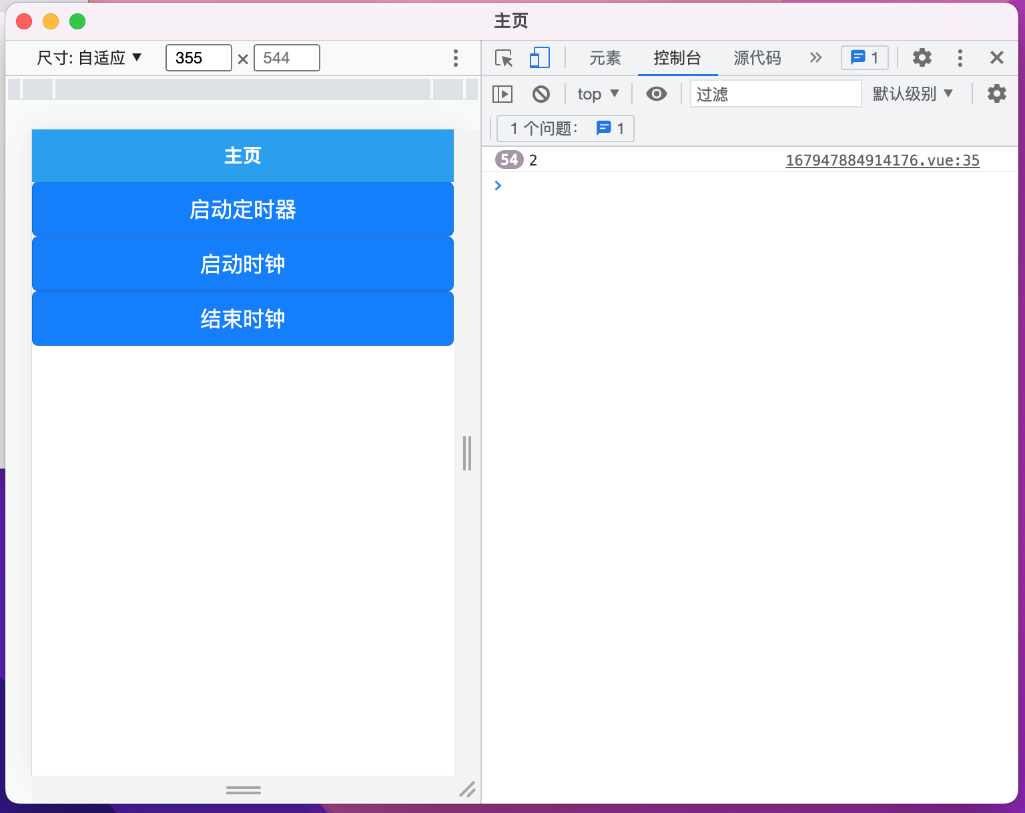Click the repeat count badge 54
This screenshot has width=1025, height=813.
509,160
